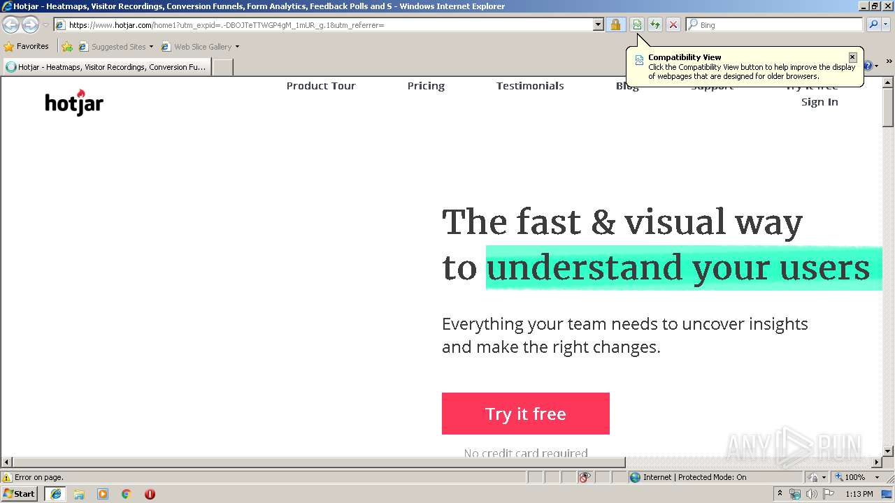895x503 pixels.
Task: Open the Testimonials menu item
Action: pos(530,86)
